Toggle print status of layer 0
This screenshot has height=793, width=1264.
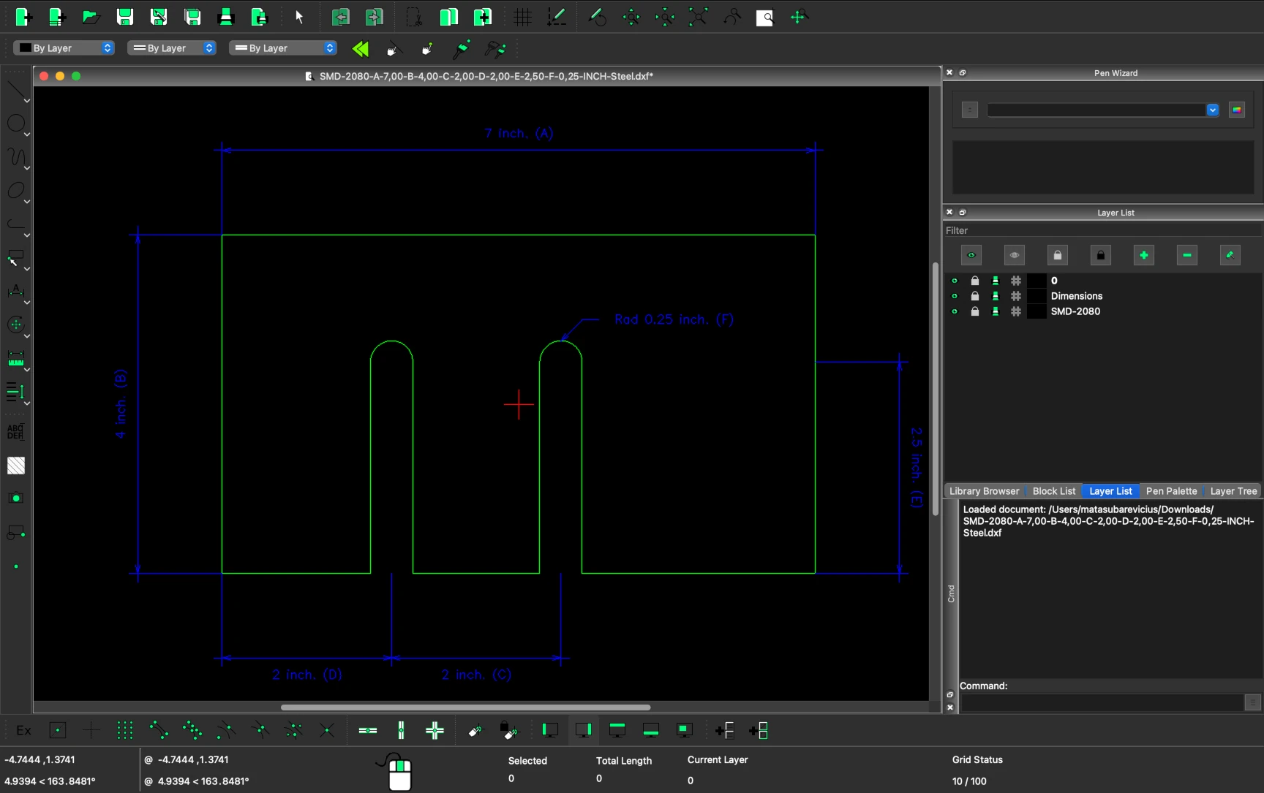click(x=996, y=281)
